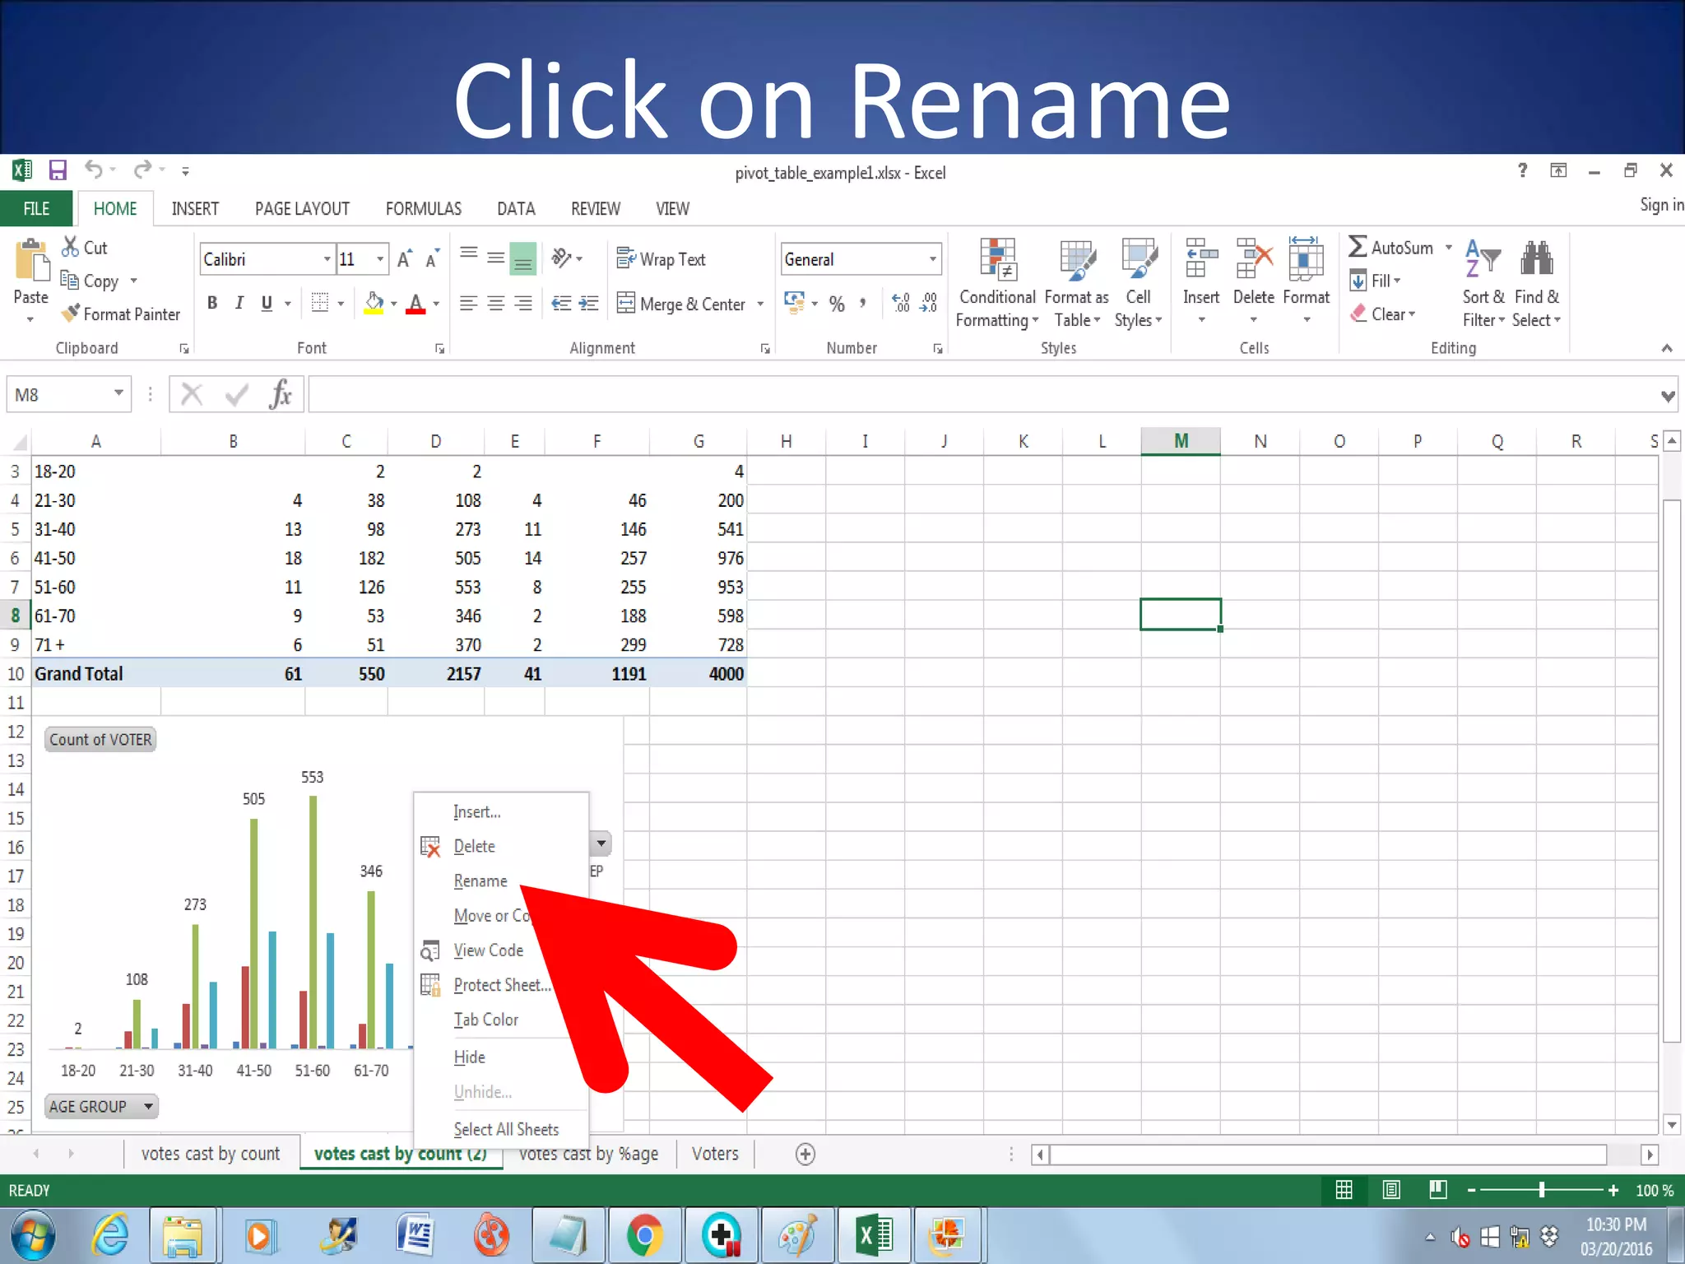Open the FORMULAS ribbon tab
This screenshot has height=1264, width=1685.
[423, 209]
